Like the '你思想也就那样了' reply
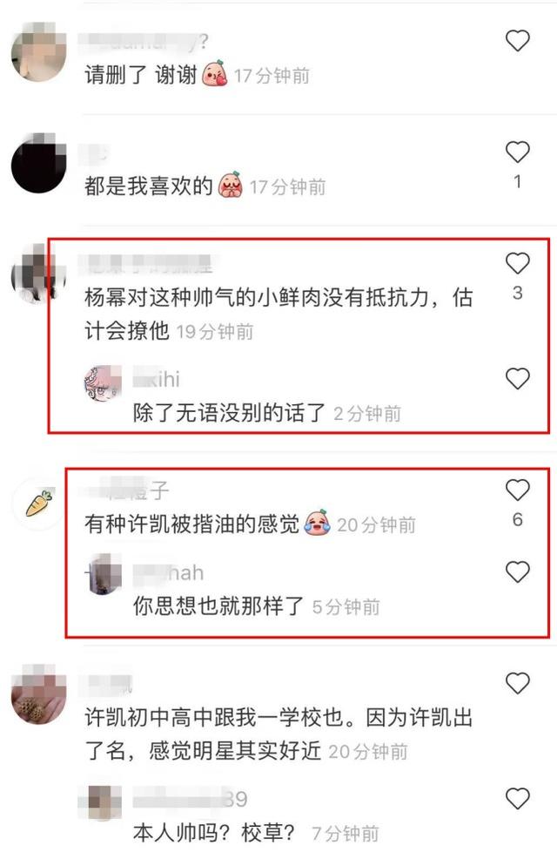The height and width of the screenshot is (859, 557). (517, 572)
